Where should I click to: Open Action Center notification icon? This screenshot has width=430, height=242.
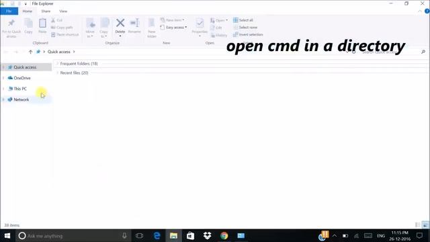[x=419, y=236]
